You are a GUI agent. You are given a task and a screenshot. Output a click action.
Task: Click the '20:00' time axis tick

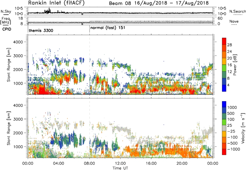(182, 164)
